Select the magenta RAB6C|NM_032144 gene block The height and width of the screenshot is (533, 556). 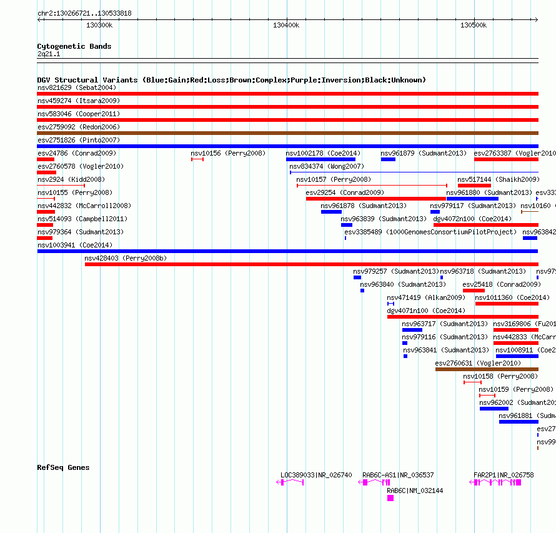[x=390, y=498]
